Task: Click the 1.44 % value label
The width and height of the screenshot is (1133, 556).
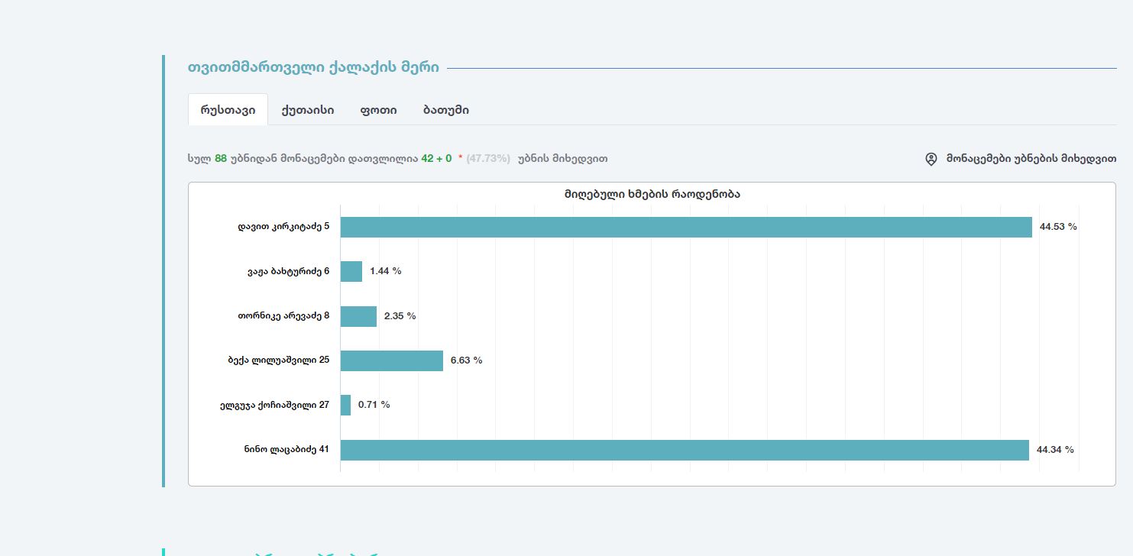Action: click(x=386, y=271)
